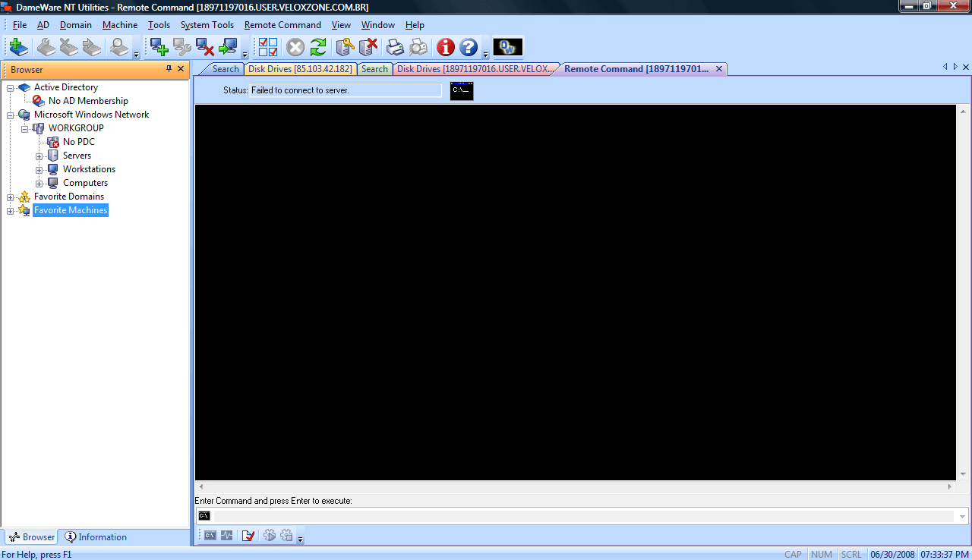This screenshot has height=560, width=972.
Task: Collapse the Microsoft Windows Network node
Action: click(x=11, y=115)
